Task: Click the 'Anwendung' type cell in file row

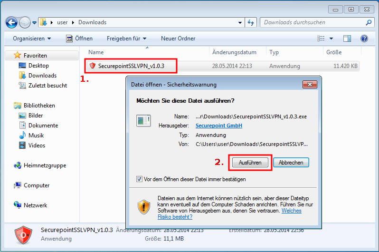Action: [x=284, y=66]
